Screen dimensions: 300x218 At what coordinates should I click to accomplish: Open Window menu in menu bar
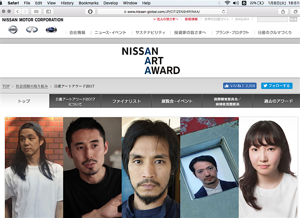(x=130, y=3)
